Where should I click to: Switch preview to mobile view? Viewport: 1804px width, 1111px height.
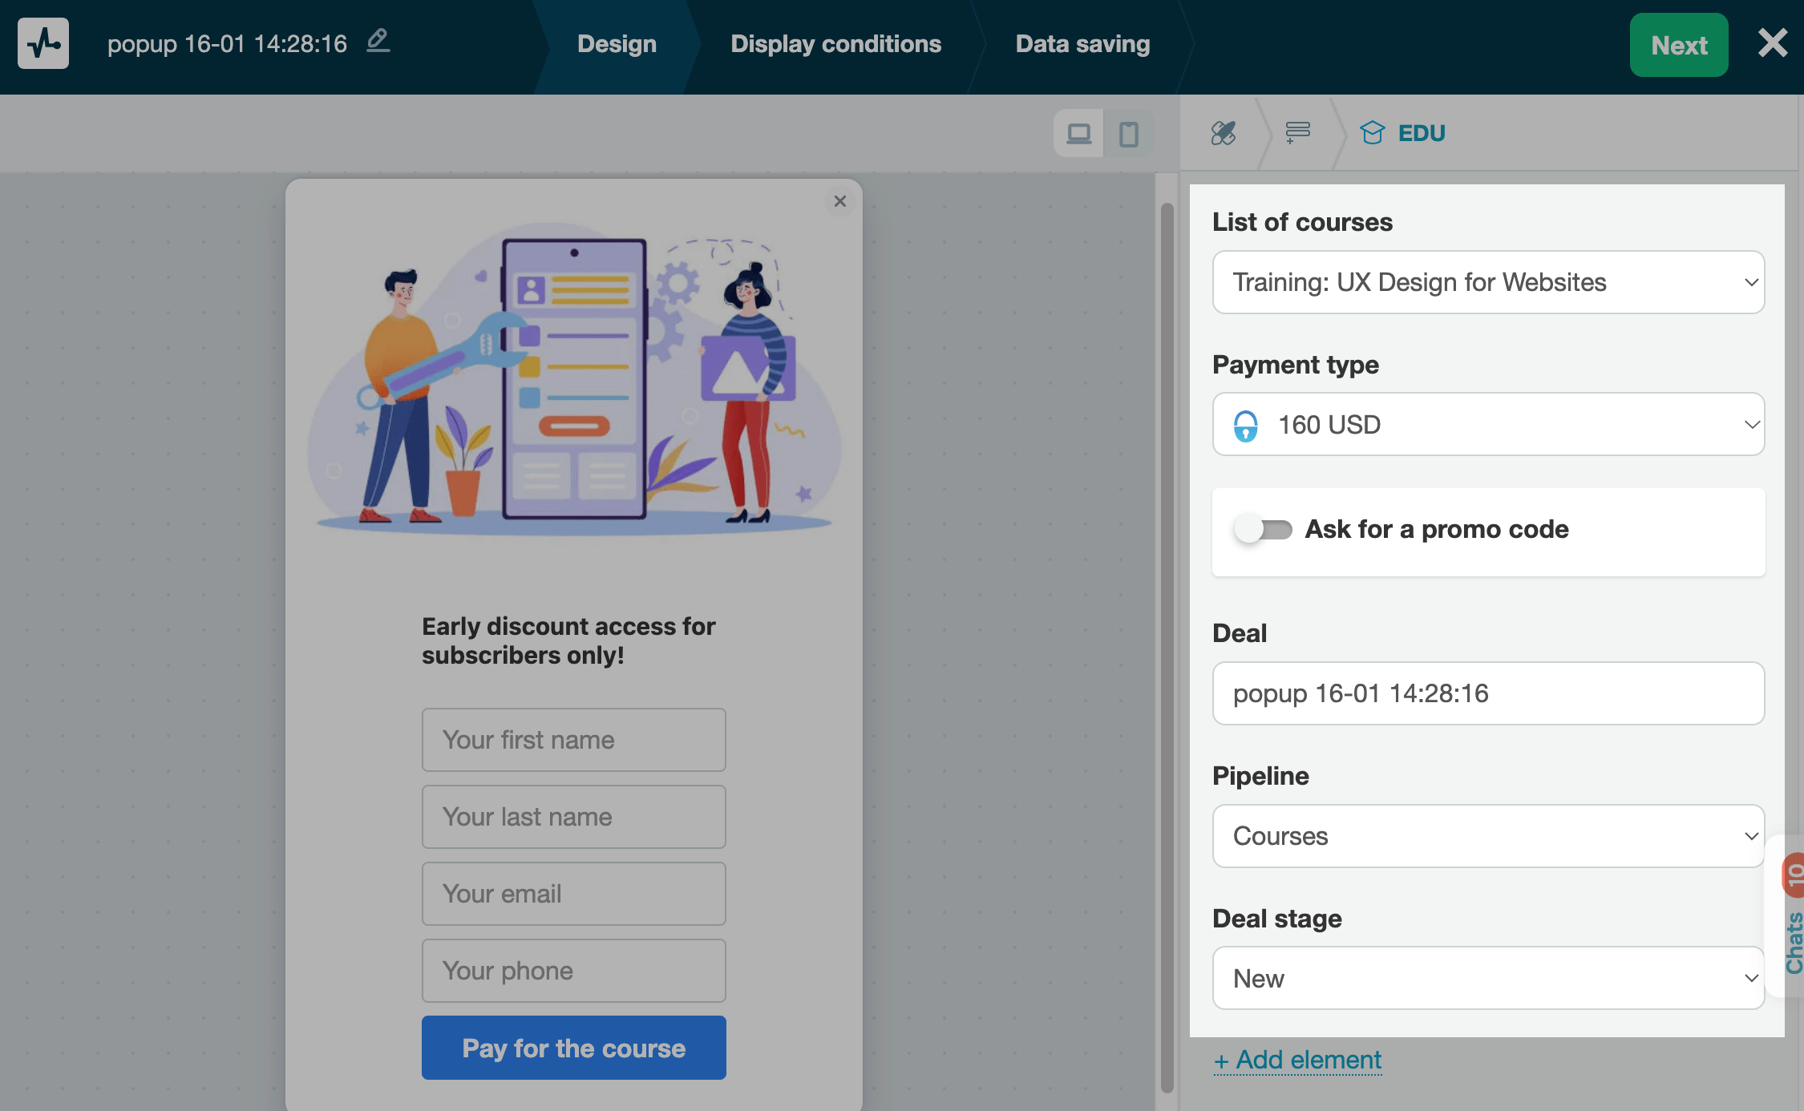pyautogui.click(x=1131, y=133)
